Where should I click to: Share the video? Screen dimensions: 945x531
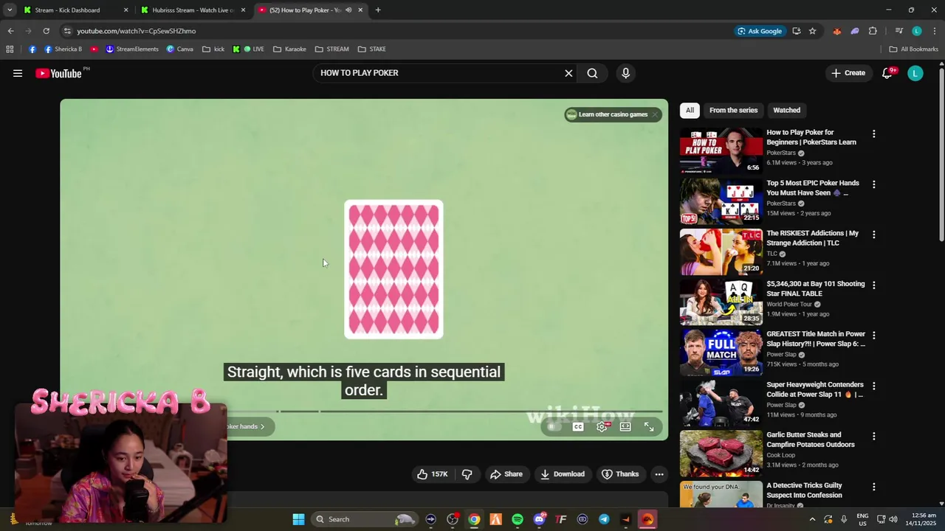click(x=506, y=474)
